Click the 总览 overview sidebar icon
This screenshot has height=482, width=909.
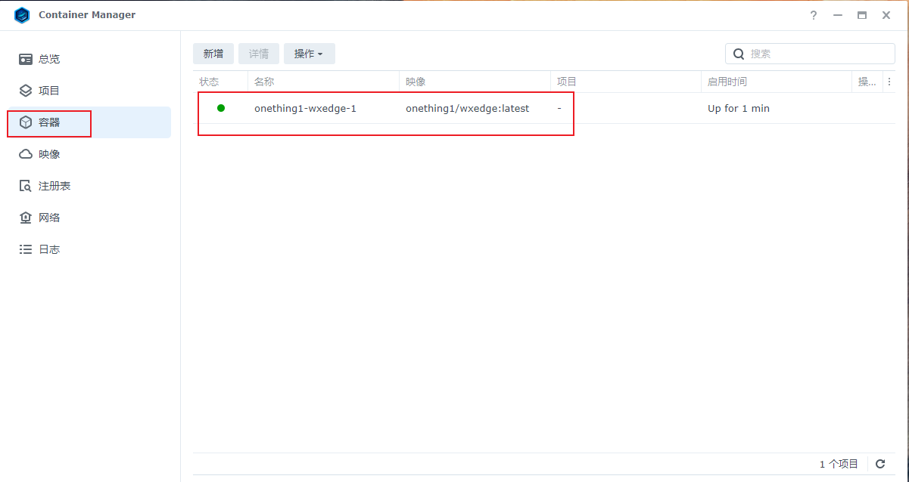coord(26,59)
